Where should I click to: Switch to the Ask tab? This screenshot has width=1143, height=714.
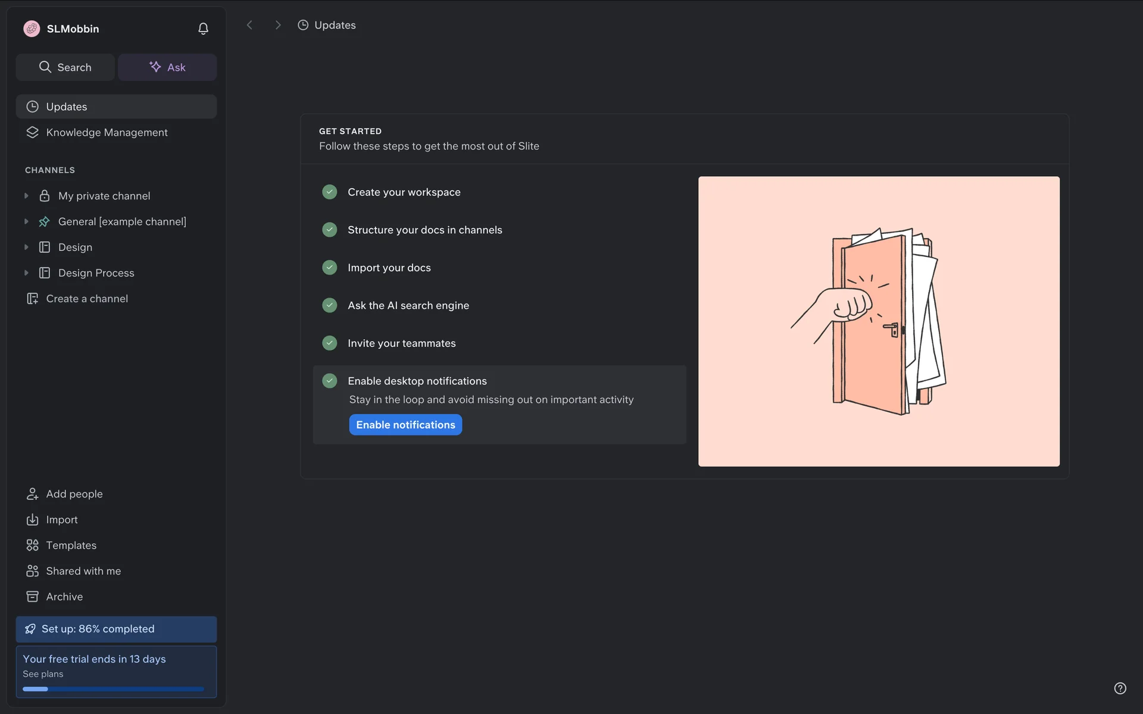[167, 67]
